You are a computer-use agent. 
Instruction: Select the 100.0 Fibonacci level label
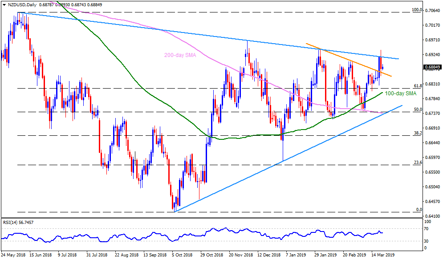(416, 9)
